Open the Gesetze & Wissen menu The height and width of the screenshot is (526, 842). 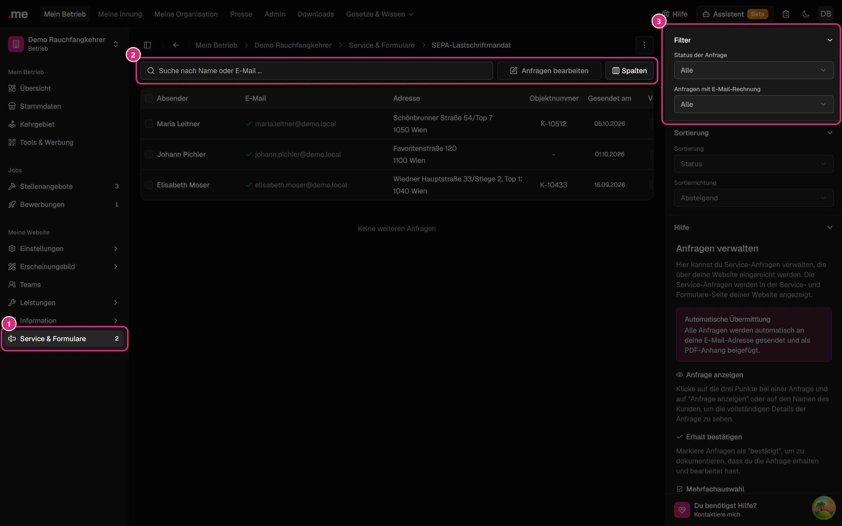[379, 14]
